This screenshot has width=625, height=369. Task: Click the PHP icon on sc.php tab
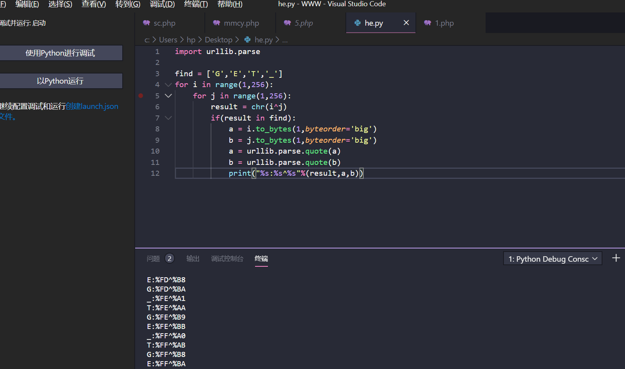pyautogui.click(x=146, y=23)
